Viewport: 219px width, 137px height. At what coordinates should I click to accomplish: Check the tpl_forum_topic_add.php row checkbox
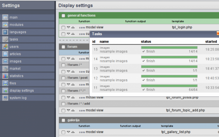[63, 110]
